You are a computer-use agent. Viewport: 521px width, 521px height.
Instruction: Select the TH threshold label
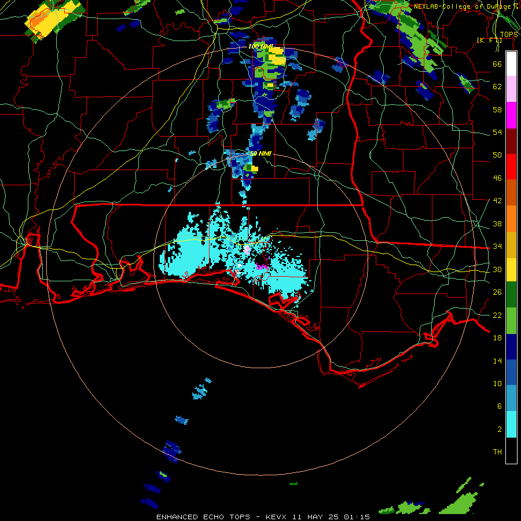tap(497, 452)
